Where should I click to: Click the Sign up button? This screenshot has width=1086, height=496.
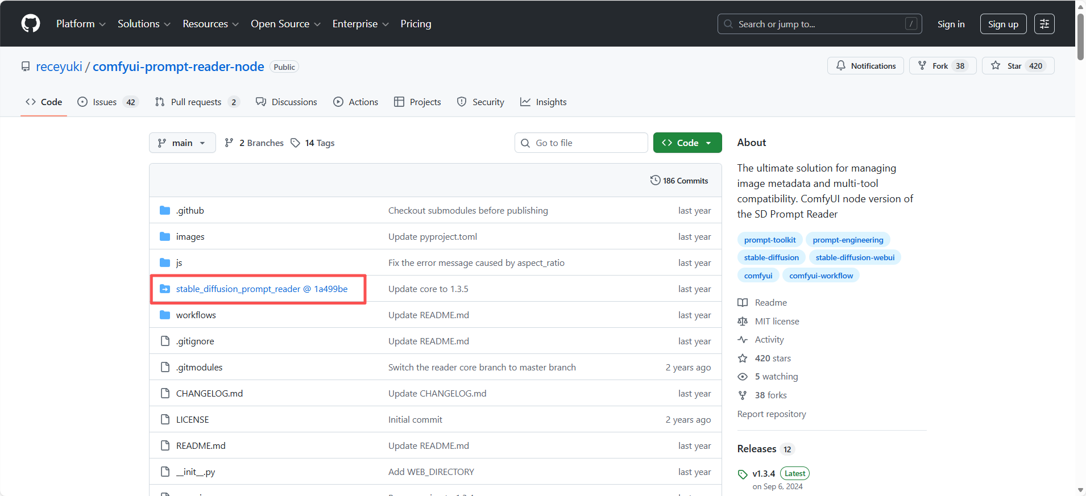[1003, 24]
